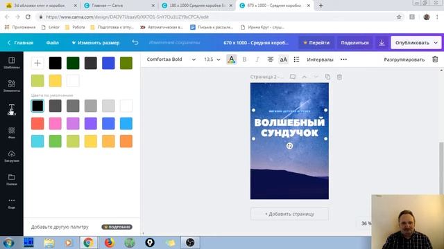Expand the Publish button dropdown
The width and height of the screenshot is (444, 249).
[436, 43]
